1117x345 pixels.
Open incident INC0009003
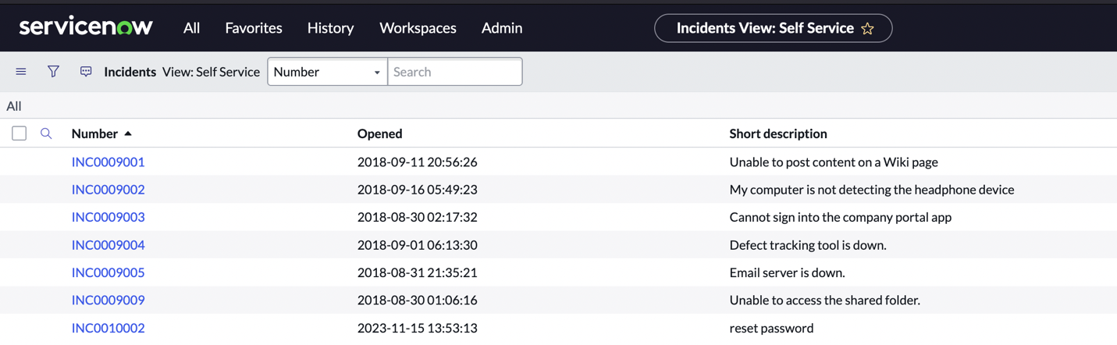coord(108,217)
